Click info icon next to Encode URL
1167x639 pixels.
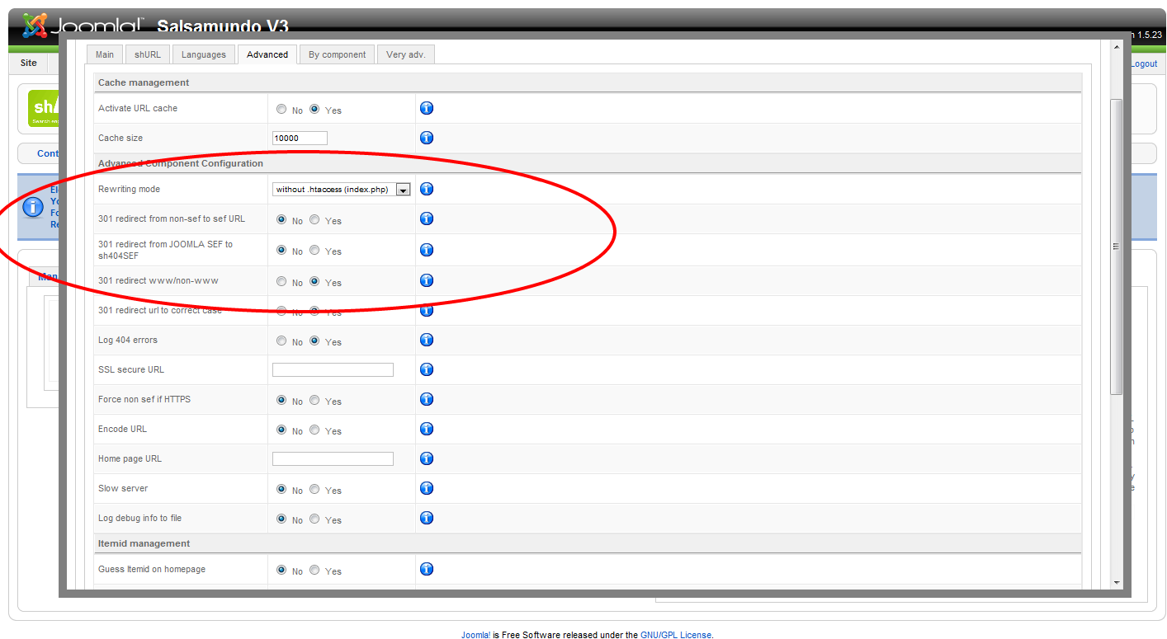click(427, 429)
